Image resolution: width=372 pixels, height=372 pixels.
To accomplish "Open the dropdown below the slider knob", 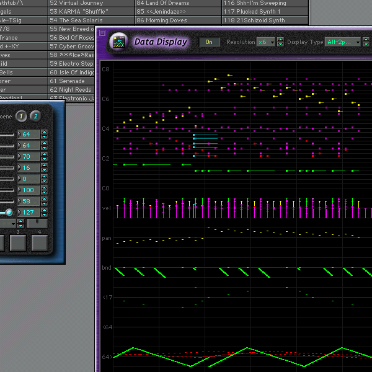I will [7, 223].
